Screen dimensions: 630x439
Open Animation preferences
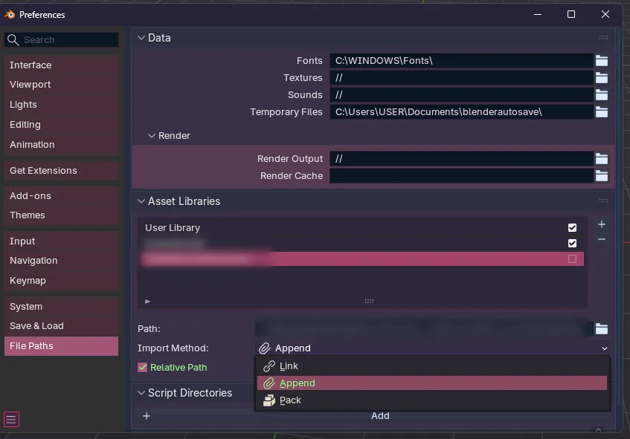[61, 145]
